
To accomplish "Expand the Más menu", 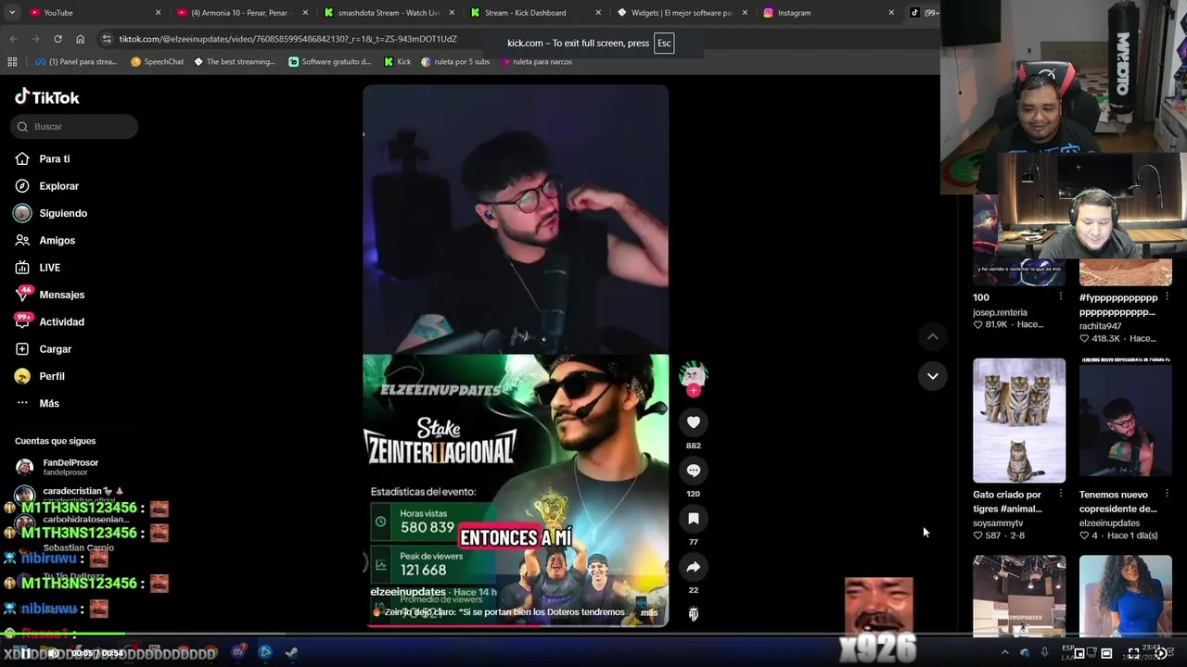I will pyautogui.click(x=37, y=404).
